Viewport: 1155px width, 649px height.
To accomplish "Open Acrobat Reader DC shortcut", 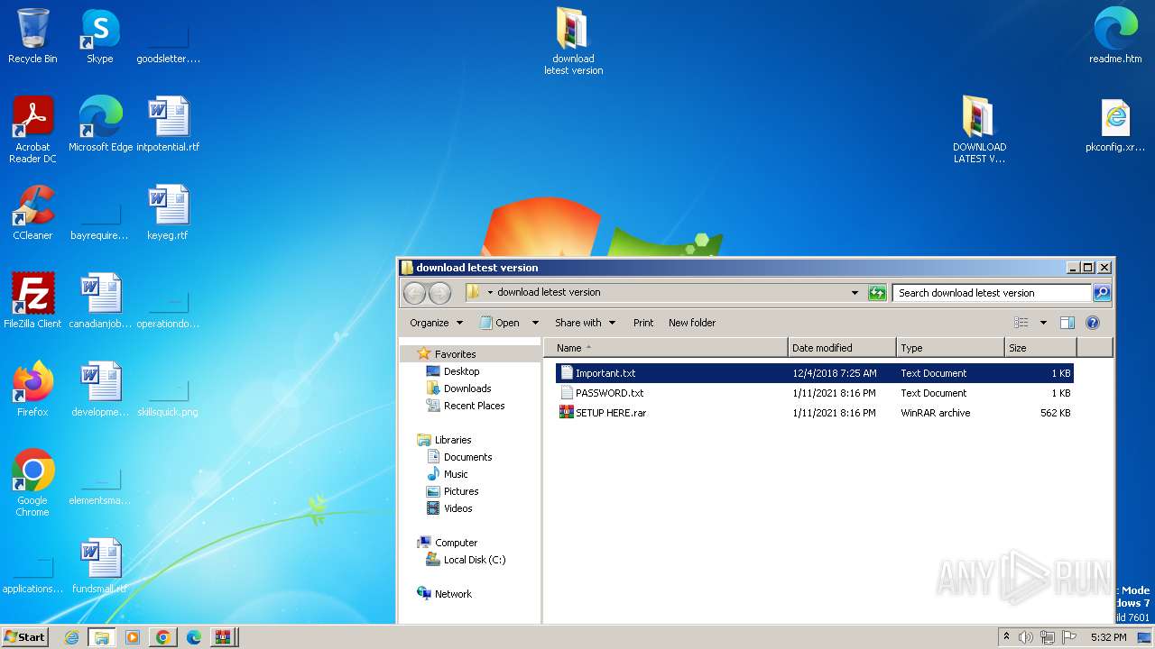I will click(32, 129).
